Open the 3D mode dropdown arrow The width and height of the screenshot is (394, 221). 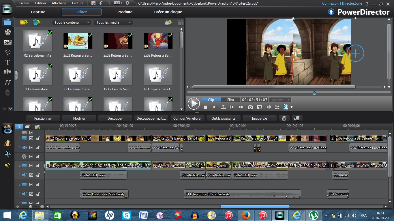[292, 107]
